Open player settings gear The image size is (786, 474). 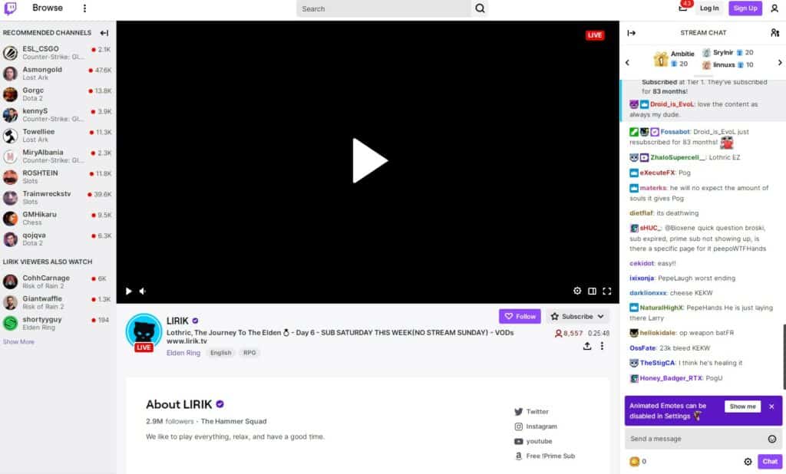pyautogui.click(x=577, y=291)
